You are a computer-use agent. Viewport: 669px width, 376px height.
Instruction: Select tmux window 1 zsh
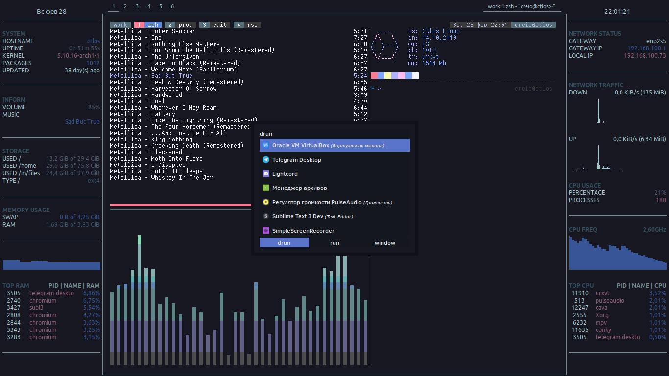click(x=147, y=25)
